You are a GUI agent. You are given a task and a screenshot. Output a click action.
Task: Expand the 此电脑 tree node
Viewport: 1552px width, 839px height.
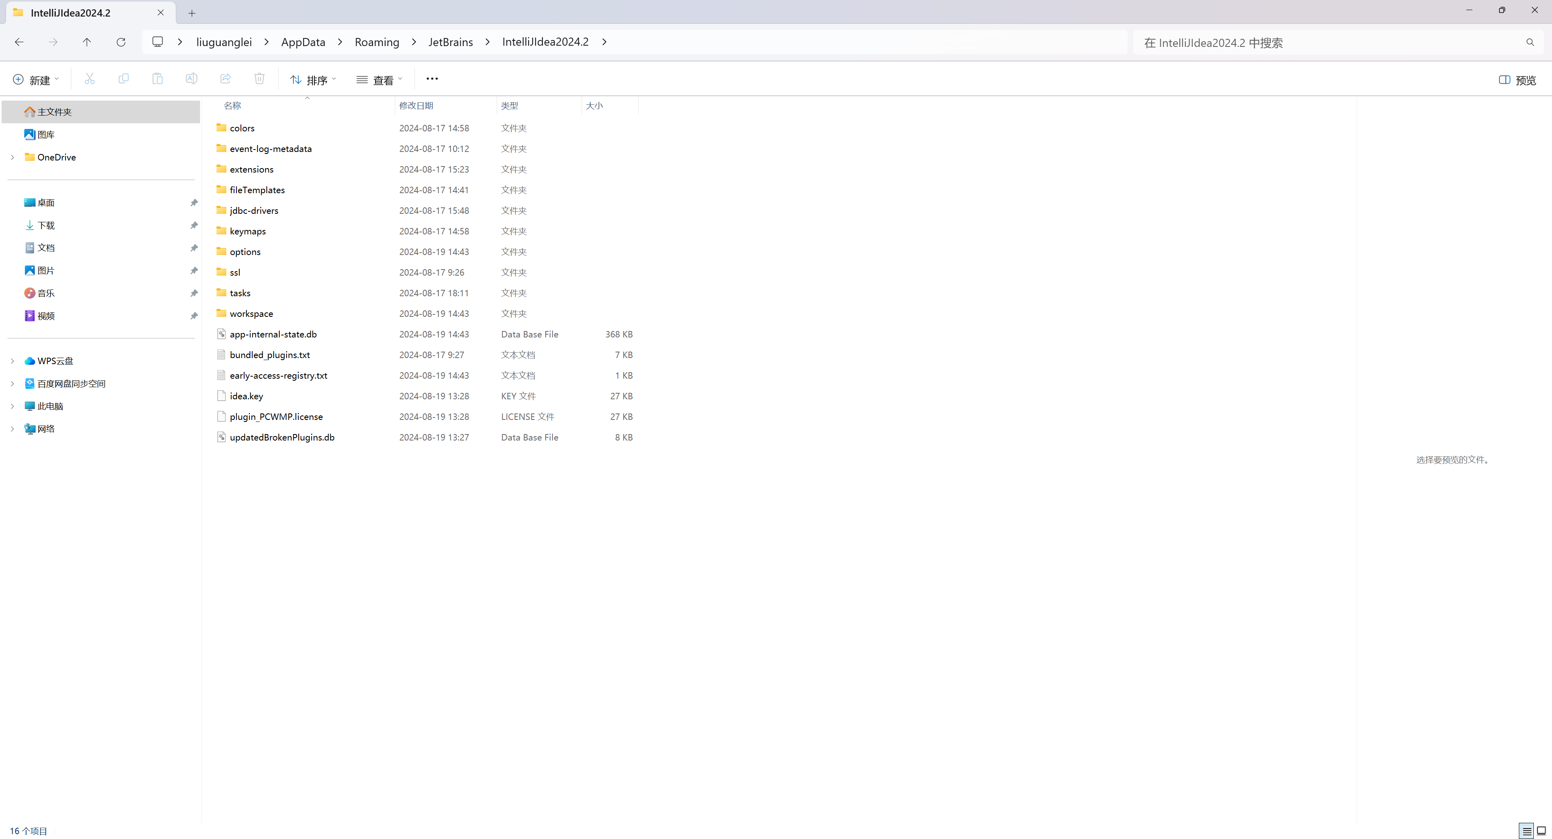click(12, 407)
